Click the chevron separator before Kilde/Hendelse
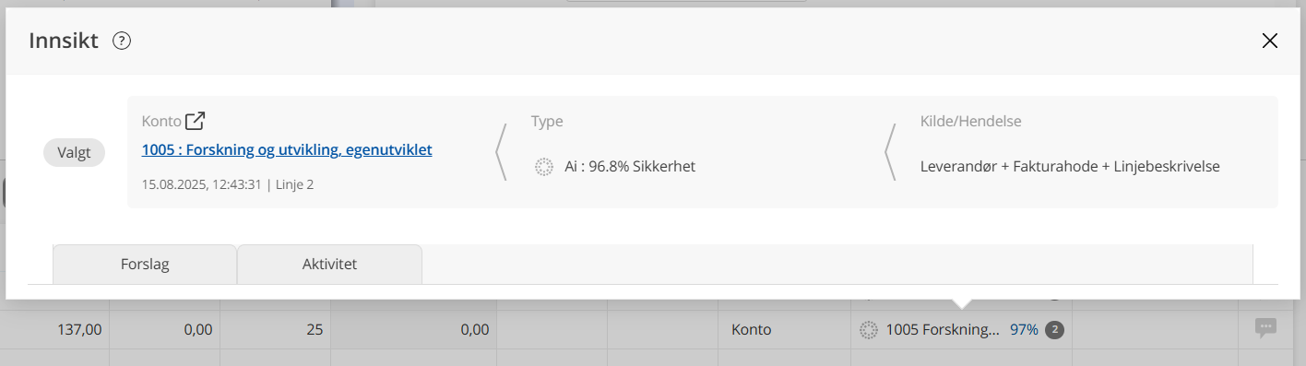The height and width of the screenshot is (366, 1306). [x=891, y=152]
